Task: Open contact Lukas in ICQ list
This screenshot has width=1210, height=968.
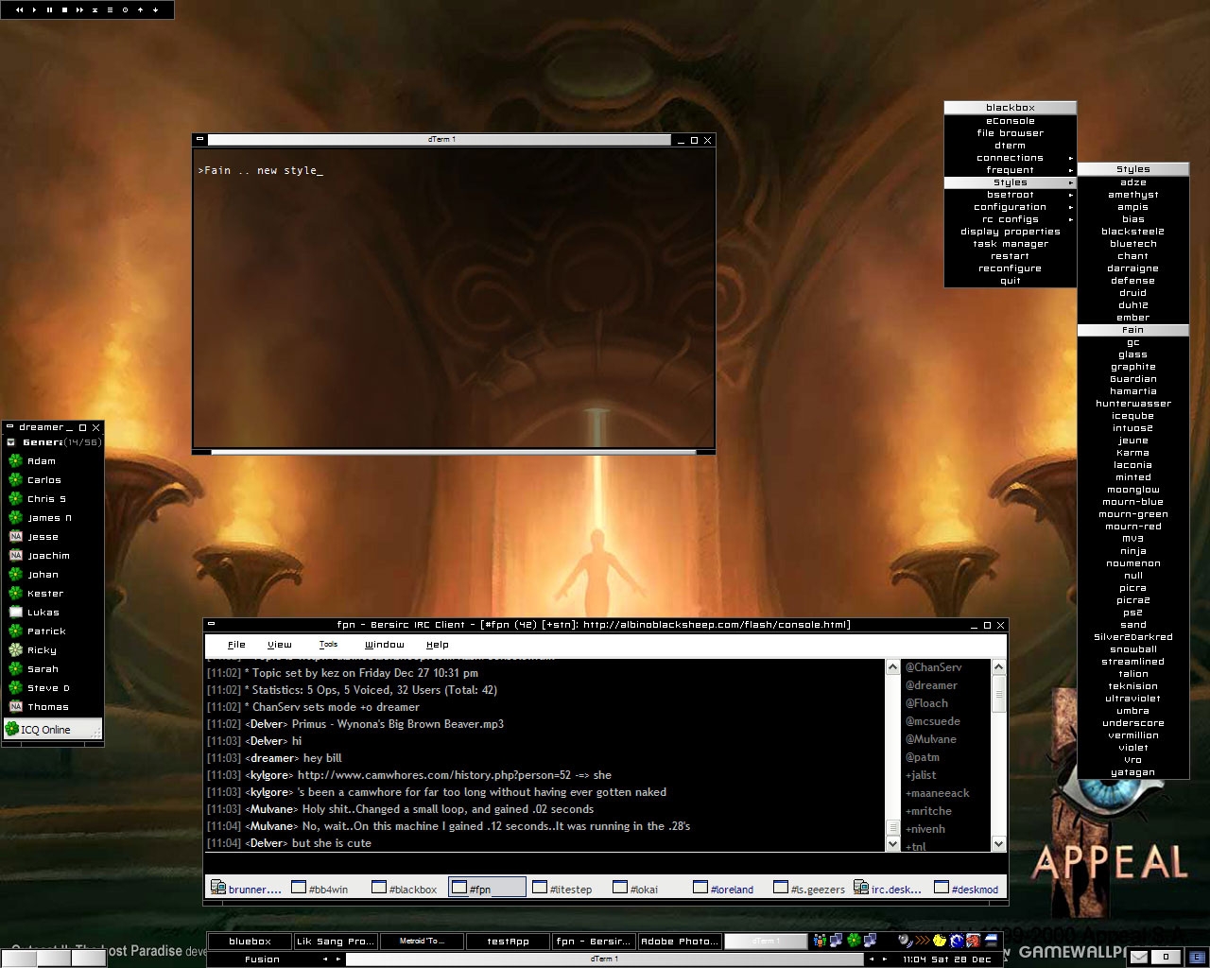Action: 52,613
